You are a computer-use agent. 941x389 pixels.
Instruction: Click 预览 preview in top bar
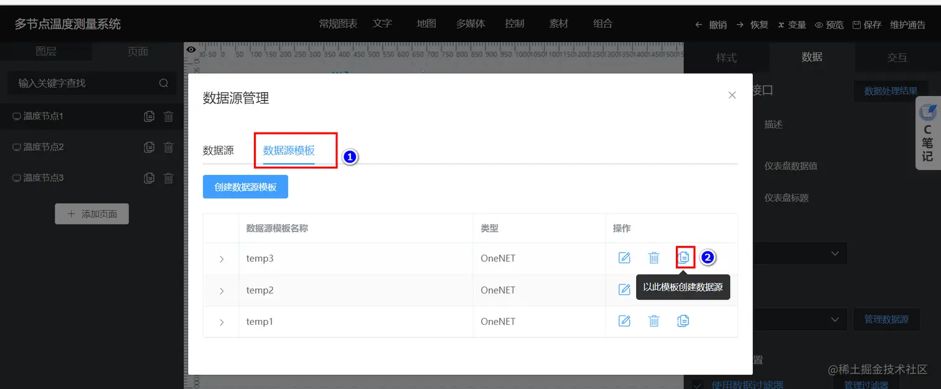pyautogui.click(x=829, y=25)
